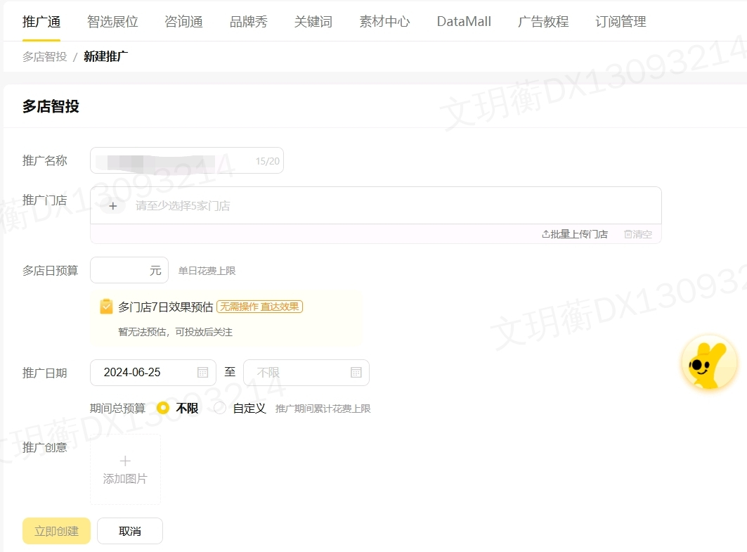Click the 多店智投 section heading
747x552 pixels.
pos(51,105)
